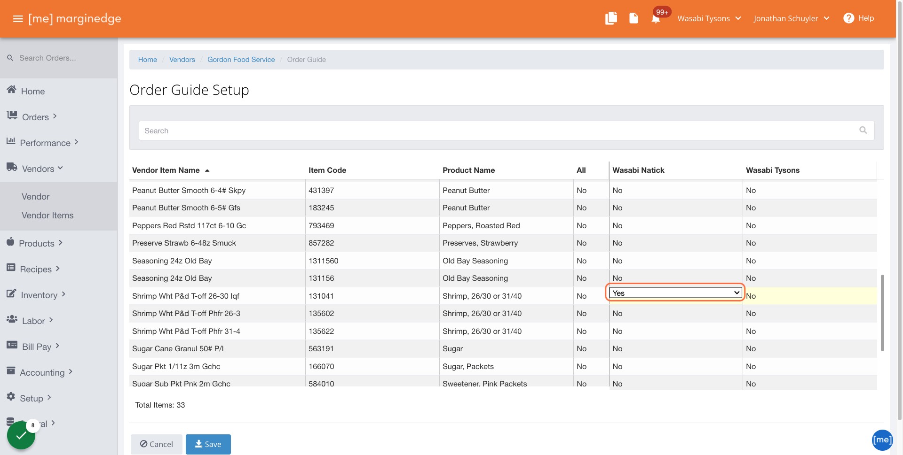Click Sugar, Packets product name

point(468,367)
